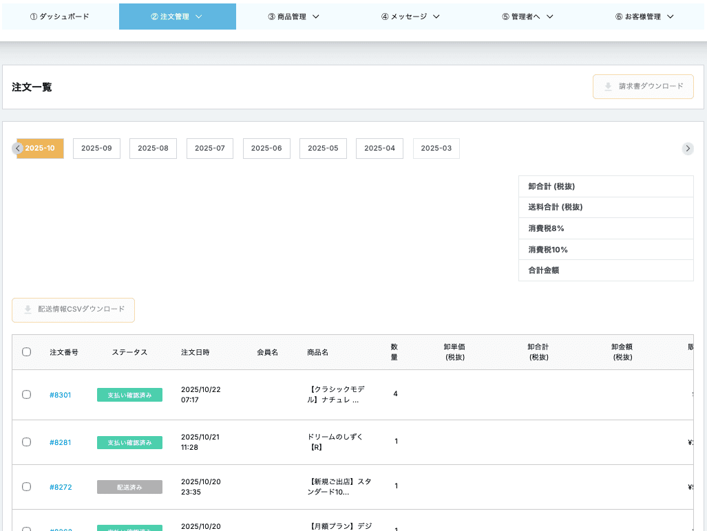
Task: Open order link #8301
Action: (60, 395)
